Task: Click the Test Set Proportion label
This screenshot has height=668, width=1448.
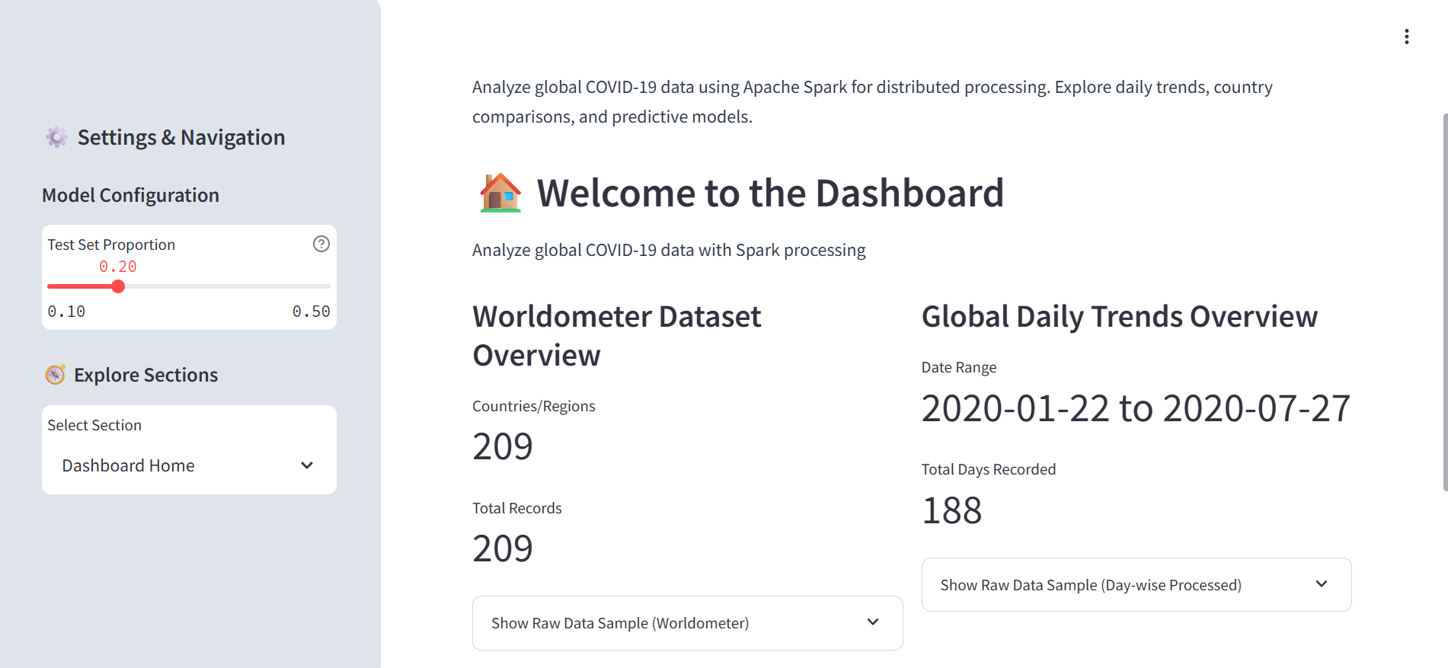Action: coord(111,245)
